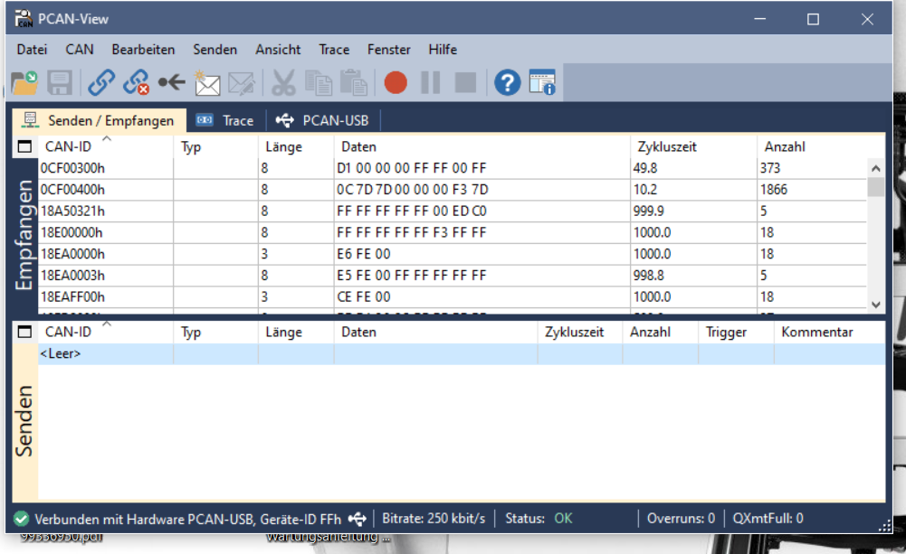This screenshot has width=906, height=554.
Task: Click the receive list window icon beside CAN-ID
Action: tap(24, 146)
